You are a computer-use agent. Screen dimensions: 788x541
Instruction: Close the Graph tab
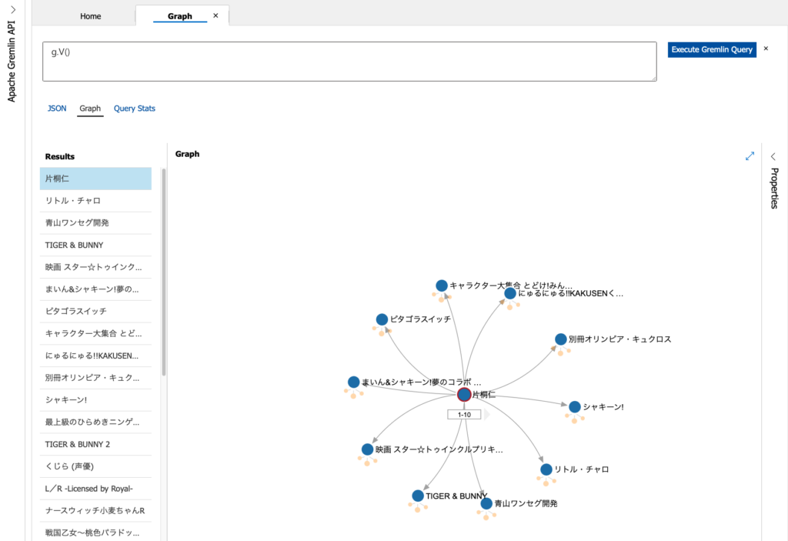[x=215, y=15]
